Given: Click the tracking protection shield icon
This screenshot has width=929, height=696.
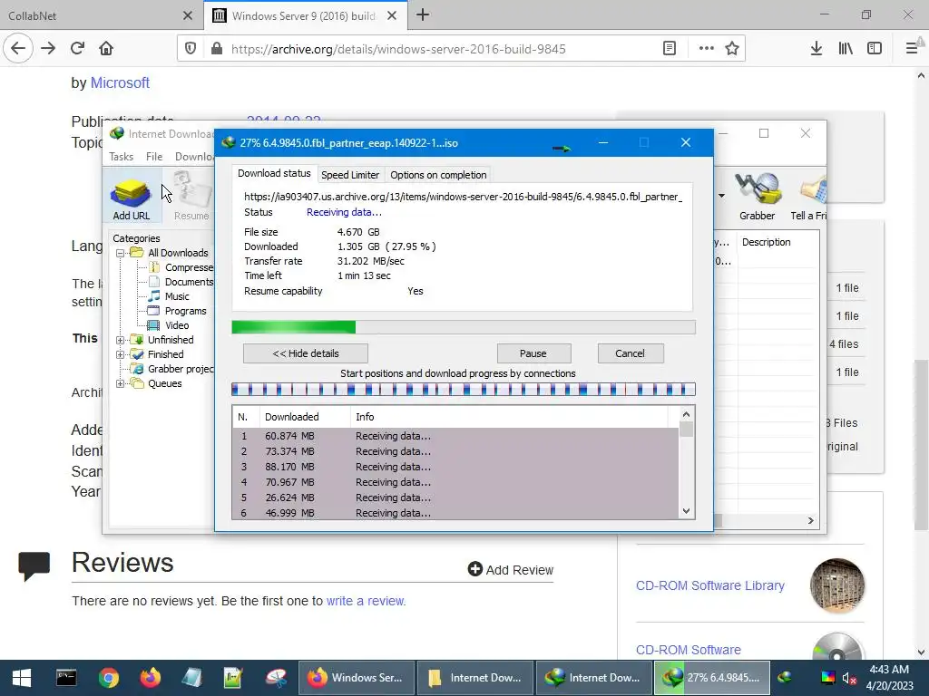Looking at the screenshot, I should [191, 49].
